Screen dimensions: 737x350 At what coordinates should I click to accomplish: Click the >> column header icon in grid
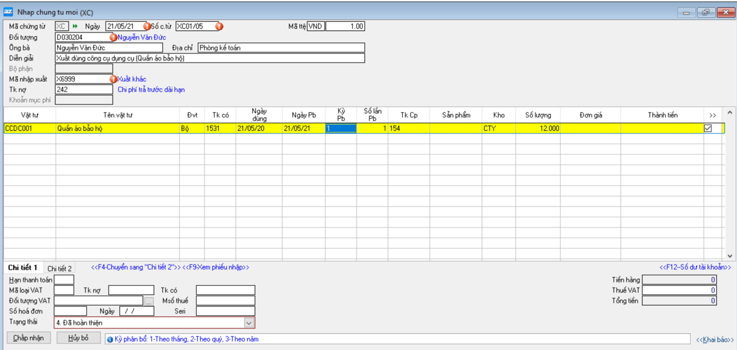pos(713,115)
